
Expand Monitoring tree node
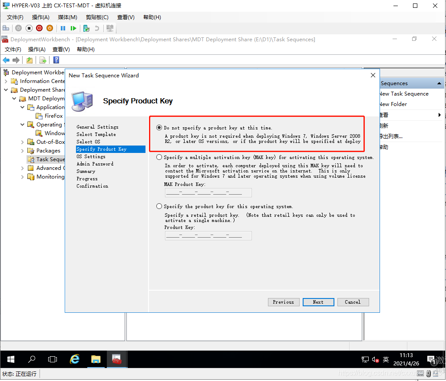click(x=23, y=177)
